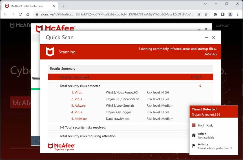Click the scanning status UASPStor text
Viewport: 243px width, 160px height.
pos(211,54)
